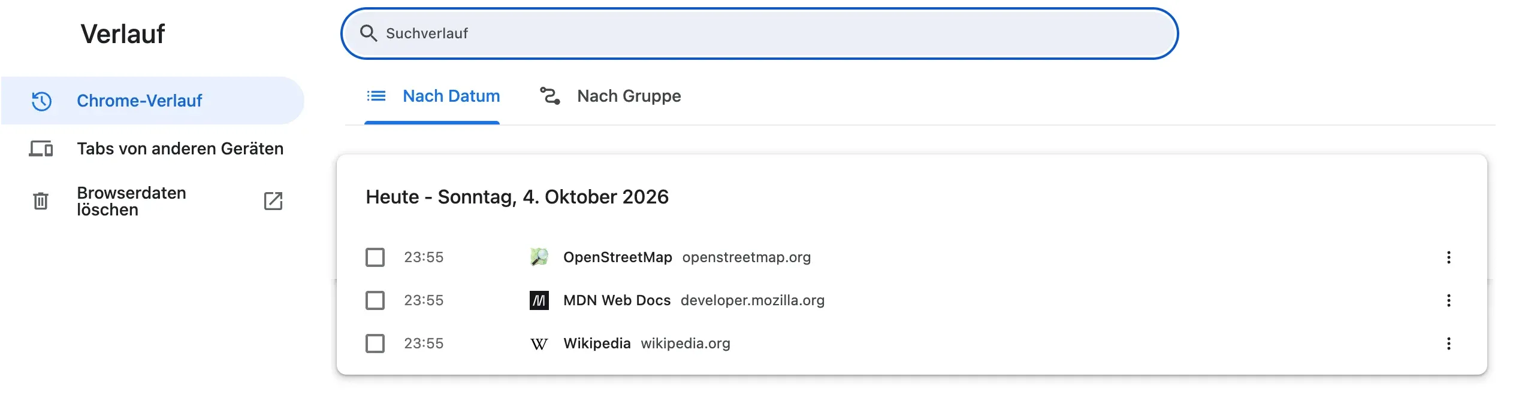Check the Wikipedia entry checkbox

pyautogui.click(x=375, y=344)
